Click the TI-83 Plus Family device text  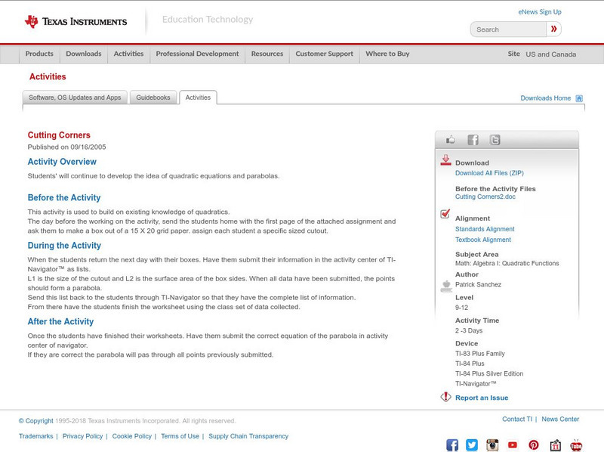click(480, 354)
